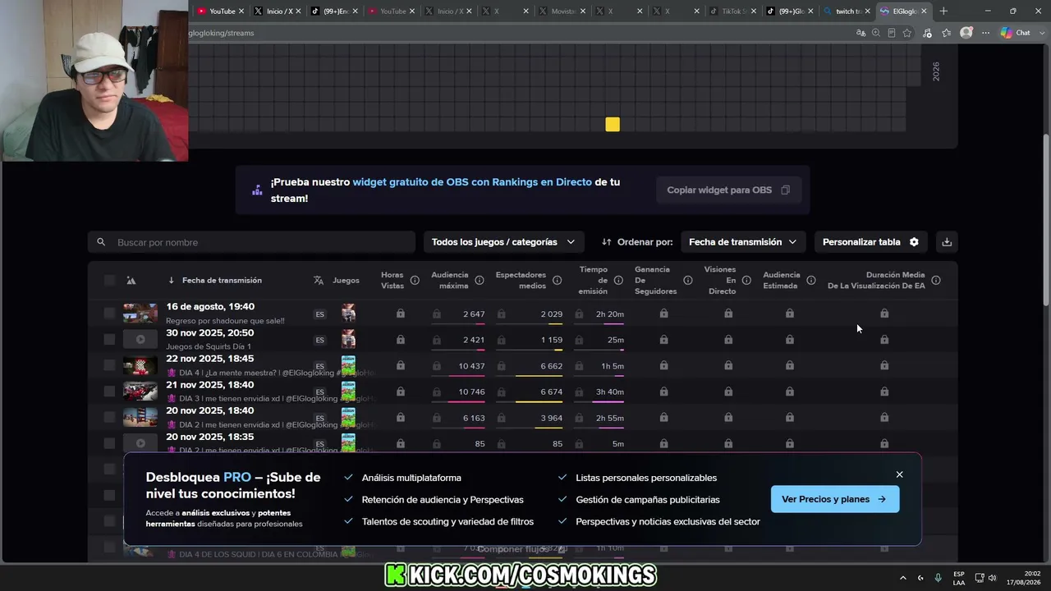
Task: Click the translate icon in the table header
Action: 319,281
